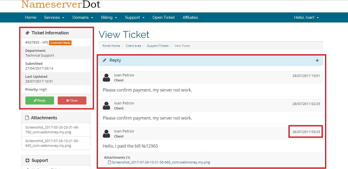Open Client Area breadcrumb link
Image resolution: width=348 pixels, height=169 pixels.
click(133, 46)
